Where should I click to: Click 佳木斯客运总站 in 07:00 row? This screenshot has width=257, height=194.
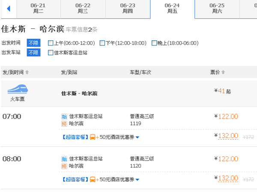click(86, 116)
